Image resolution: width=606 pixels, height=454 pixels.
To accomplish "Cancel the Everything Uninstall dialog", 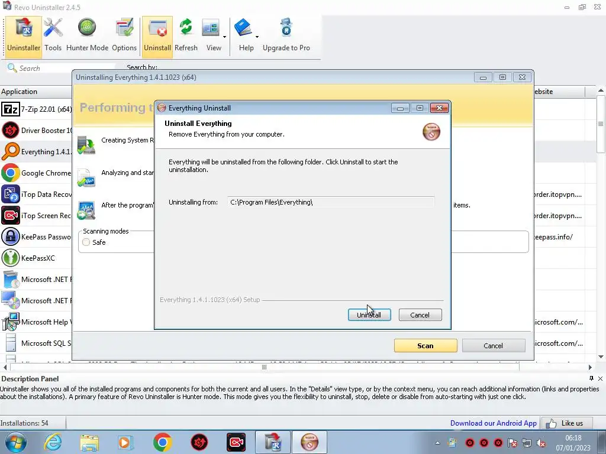I will tap(420, 315).
